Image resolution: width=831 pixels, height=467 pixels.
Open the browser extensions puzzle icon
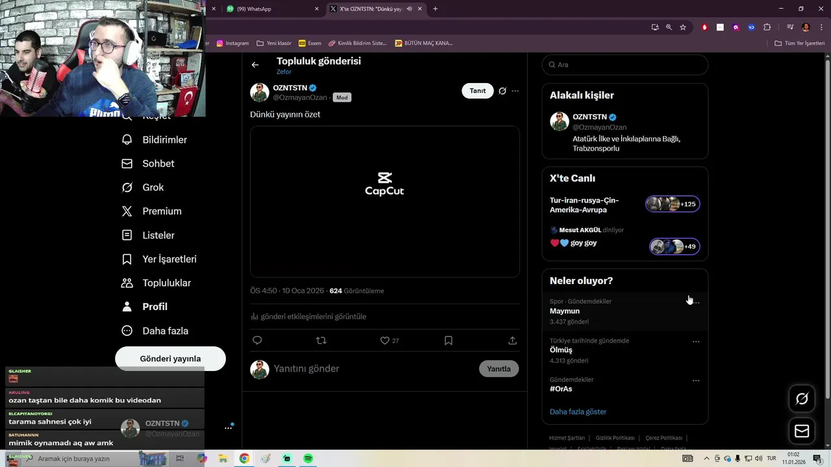[767, 27]
